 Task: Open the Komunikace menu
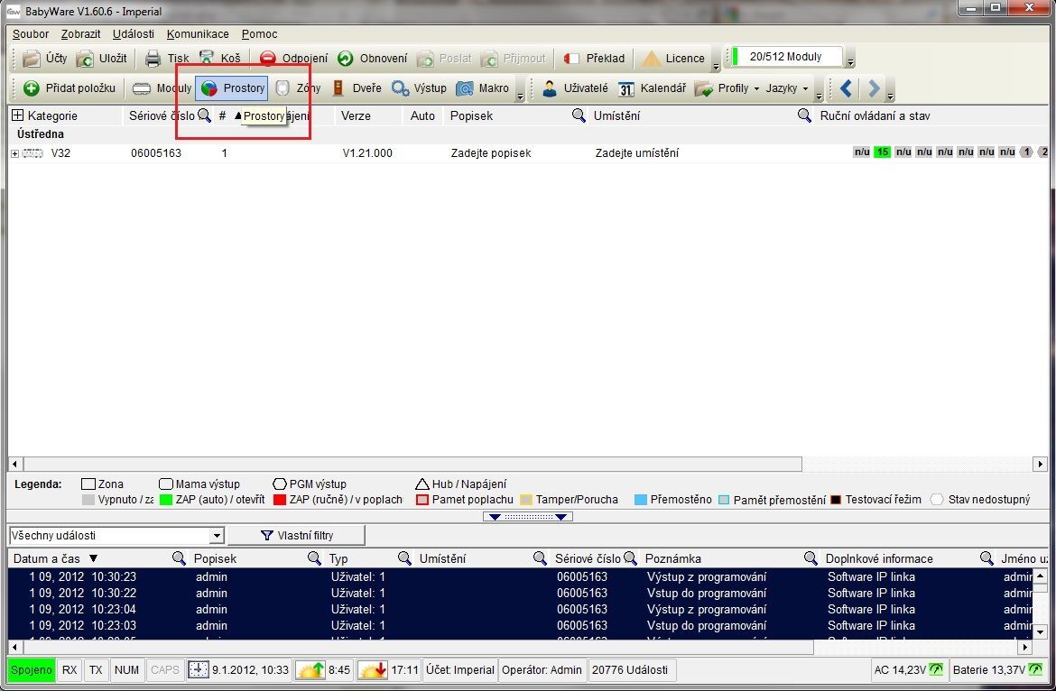click(198, 34)
